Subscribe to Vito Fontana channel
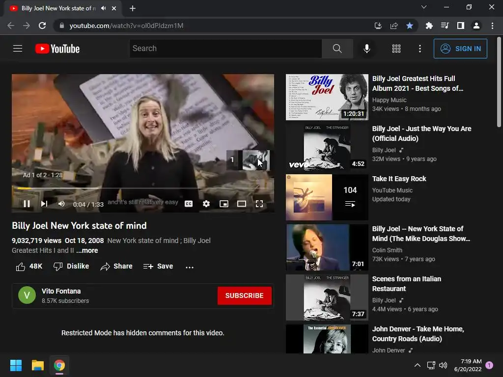The image size is (503, 377). pyautogui.click(x=245, y=296)
